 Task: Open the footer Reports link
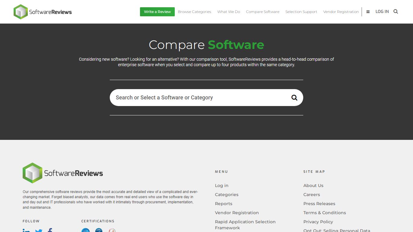pyautogui.click(x=224, y=204)
